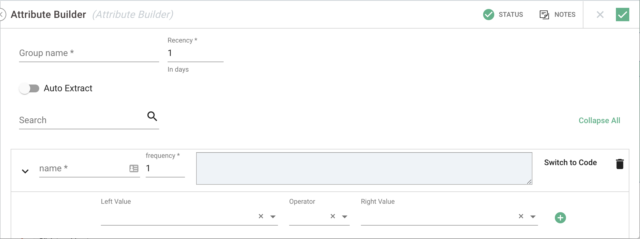The height and width of the screenshot is (239, 640).
Task: Close the Attribute Builder dialog
Action: [x=600, y=15]
